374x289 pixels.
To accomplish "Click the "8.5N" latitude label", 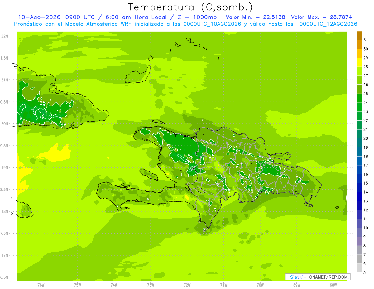I will pos(4,190).
